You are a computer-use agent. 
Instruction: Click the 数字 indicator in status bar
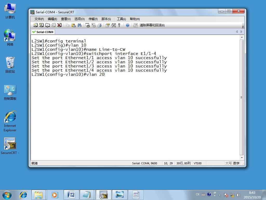236,163
